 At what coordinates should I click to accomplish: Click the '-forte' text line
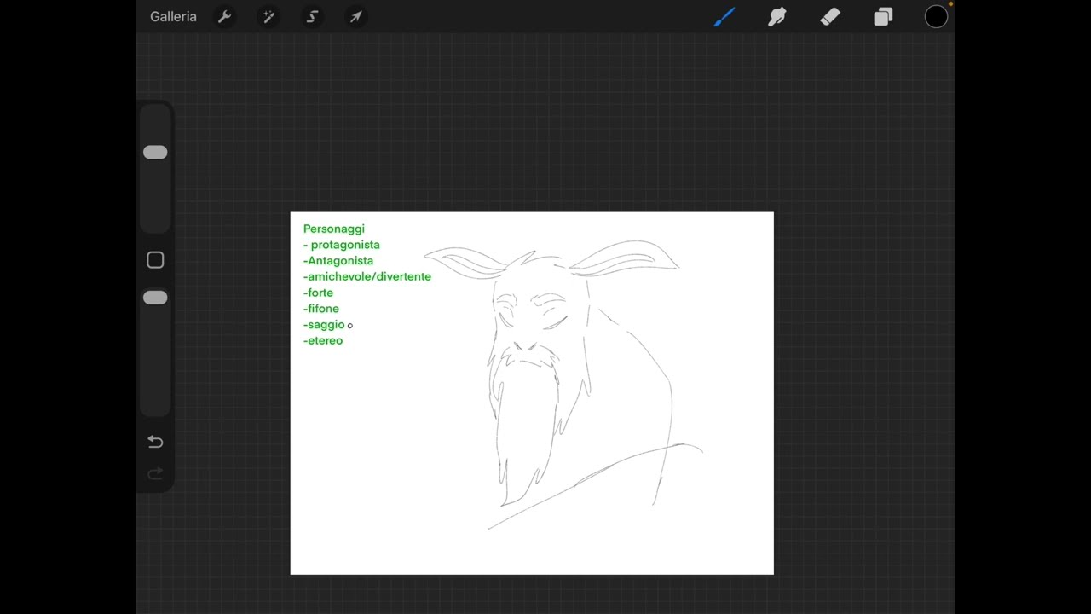click(319, 293)
